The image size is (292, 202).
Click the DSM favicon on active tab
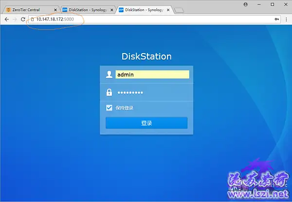coord(121,10)
